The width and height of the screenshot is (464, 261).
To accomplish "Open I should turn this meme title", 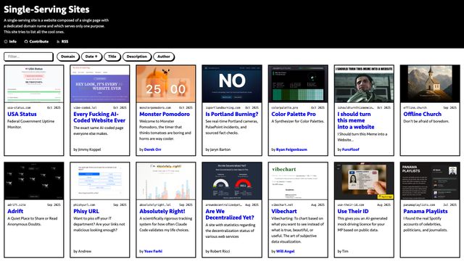I will click(356, 120).
